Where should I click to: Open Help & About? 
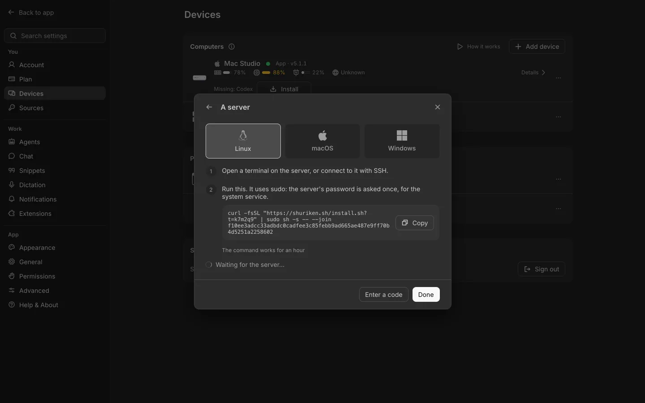[x=55, y=305]
